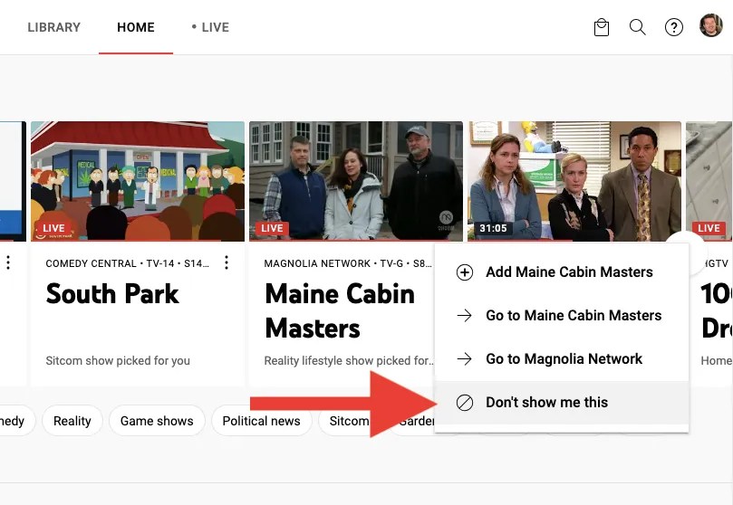
Task: Click the LIVE badge on Maine Cabin Masters thumbnail
Action: coord(272,228)
